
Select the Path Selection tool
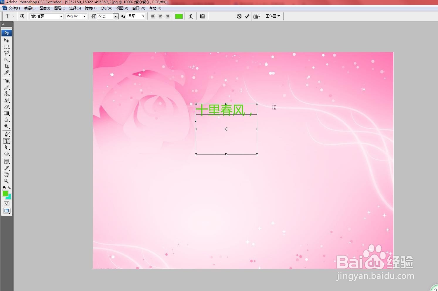pos(6,147)
